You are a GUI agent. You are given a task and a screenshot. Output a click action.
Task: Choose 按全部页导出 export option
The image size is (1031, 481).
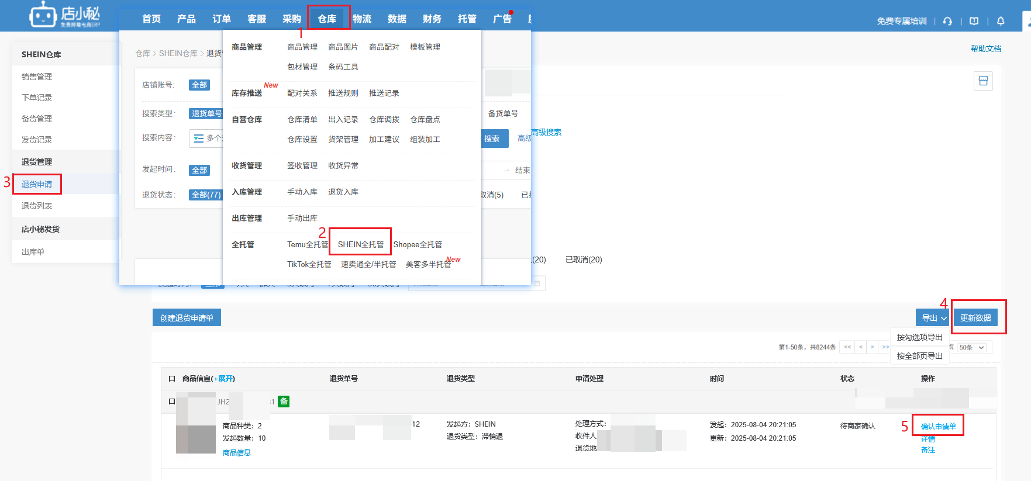point(920,356)
